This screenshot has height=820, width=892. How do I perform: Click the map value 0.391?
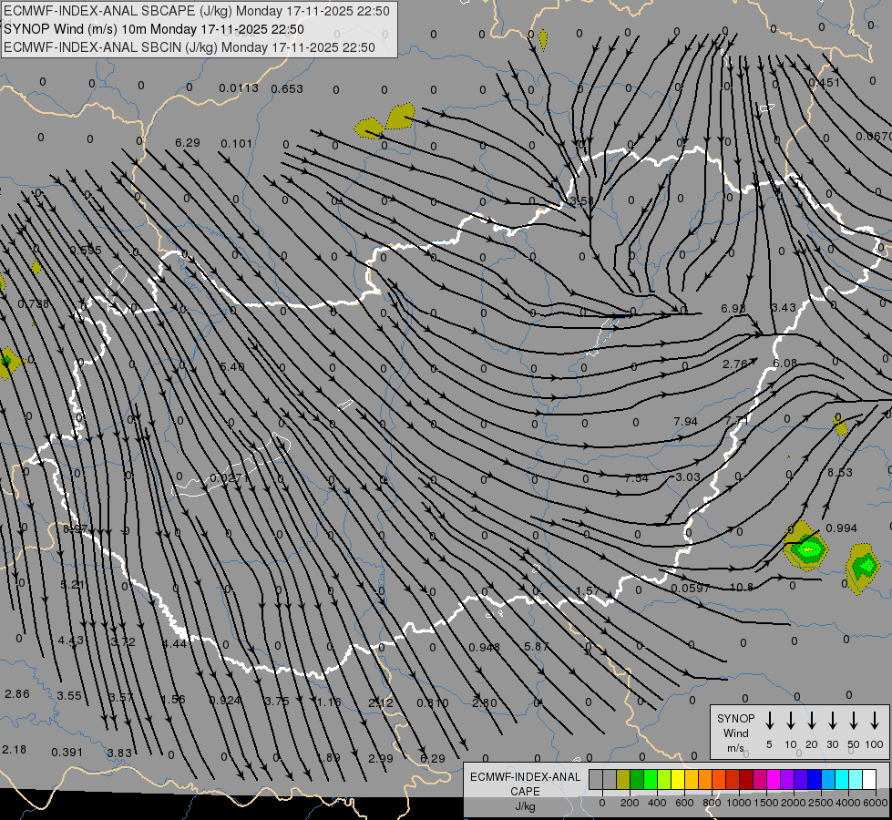coord(67,752)
